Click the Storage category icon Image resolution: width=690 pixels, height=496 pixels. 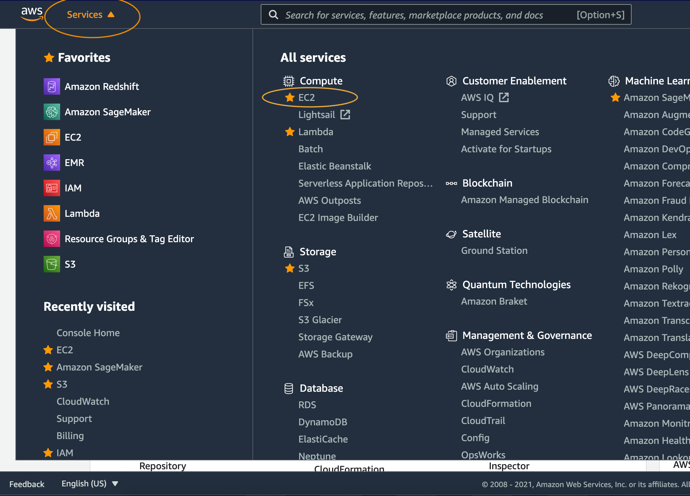coord(289,252)
